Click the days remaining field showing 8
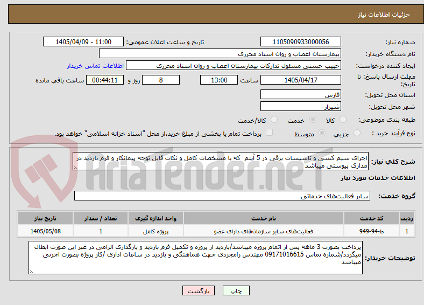 [161, 80]
